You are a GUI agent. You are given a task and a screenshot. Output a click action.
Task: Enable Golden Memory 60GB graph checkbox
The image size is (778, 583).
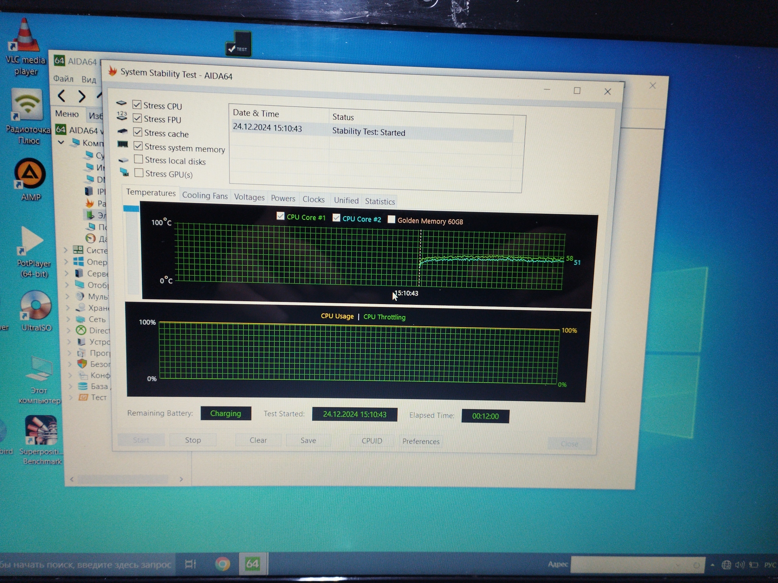pos(391,219)
